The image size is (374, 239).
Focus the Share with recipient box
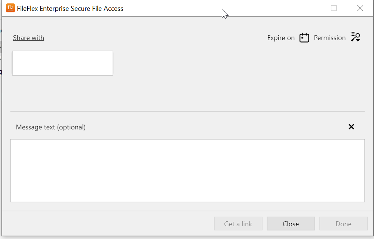pos(63,63)
